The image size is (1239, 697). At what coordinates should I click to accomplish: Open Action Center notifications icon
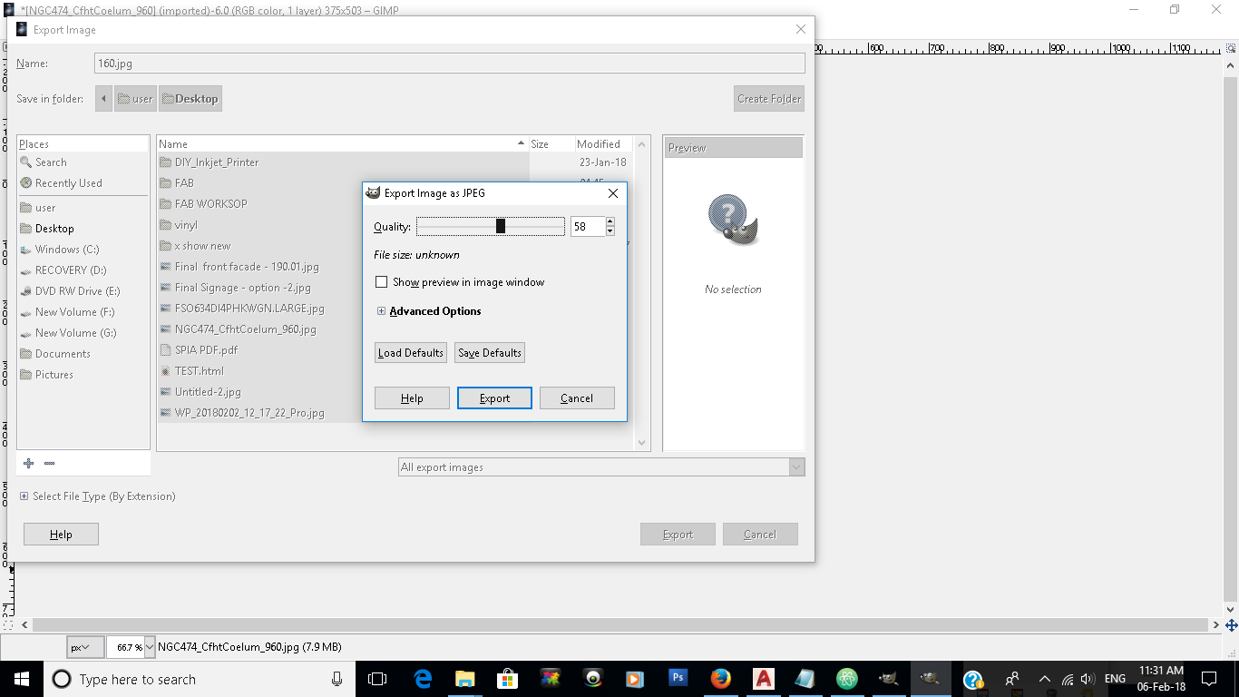coord(1209,679)
